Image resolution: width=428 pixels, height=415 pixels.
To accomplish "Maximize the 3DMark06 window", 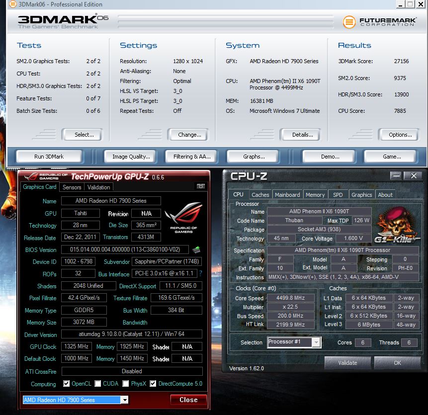I will 410,4.
